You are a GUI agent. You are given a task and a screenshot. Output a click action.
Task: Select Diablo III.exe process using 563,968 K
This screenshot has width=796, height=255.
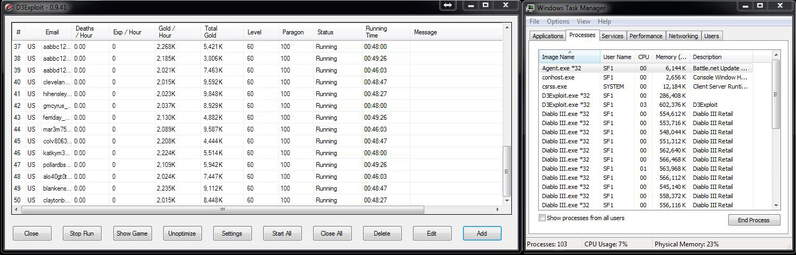click(x=646, y=169)
